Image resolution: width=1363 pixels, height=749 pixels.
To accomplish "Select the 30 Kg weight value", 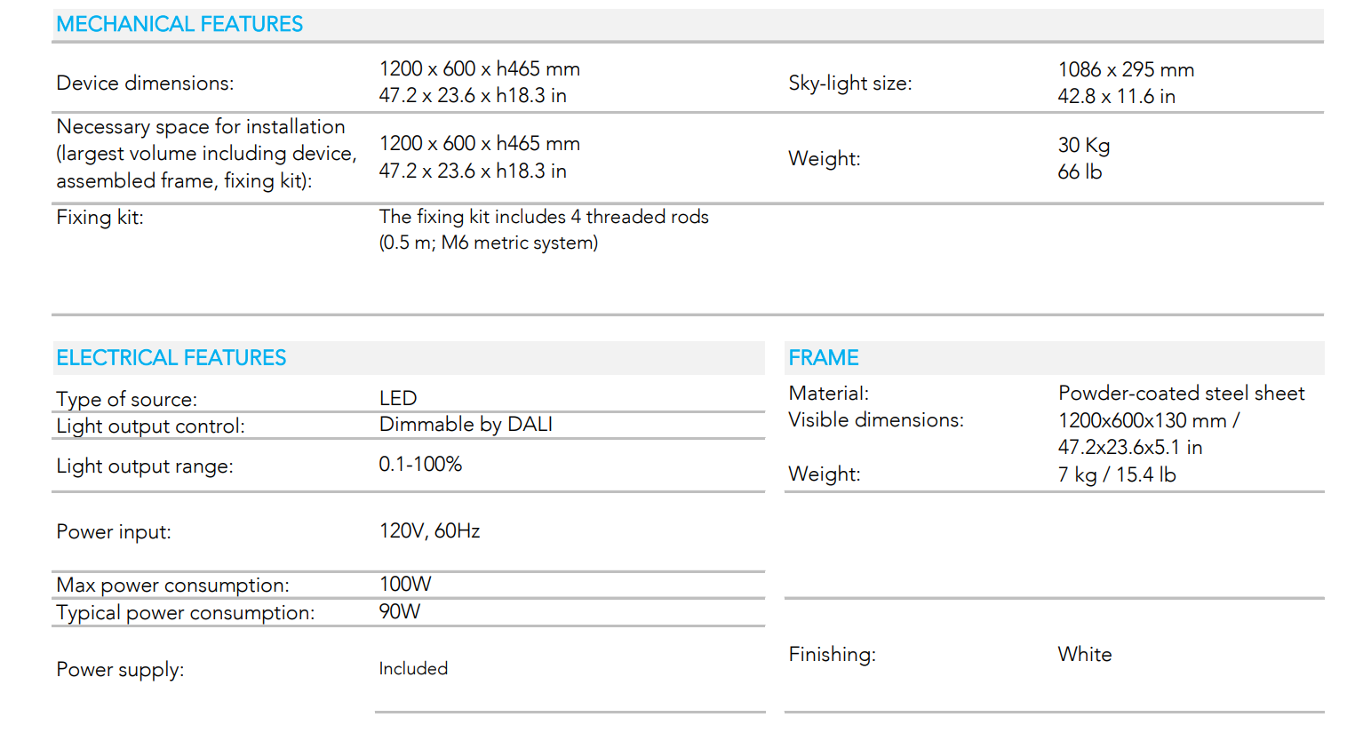I will coord(1083,145).
